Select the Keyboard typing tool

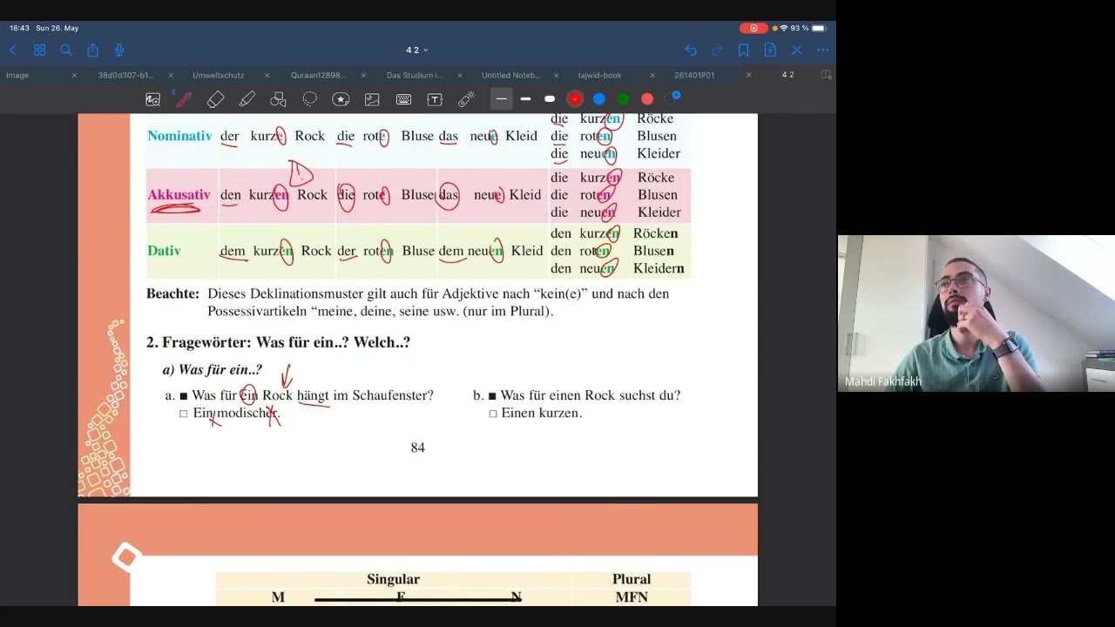pyautogui.click(x=403, y=99)
